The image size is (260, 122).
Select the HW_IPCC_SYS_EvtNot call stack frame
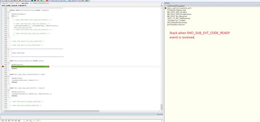click(x=177, y=12)
